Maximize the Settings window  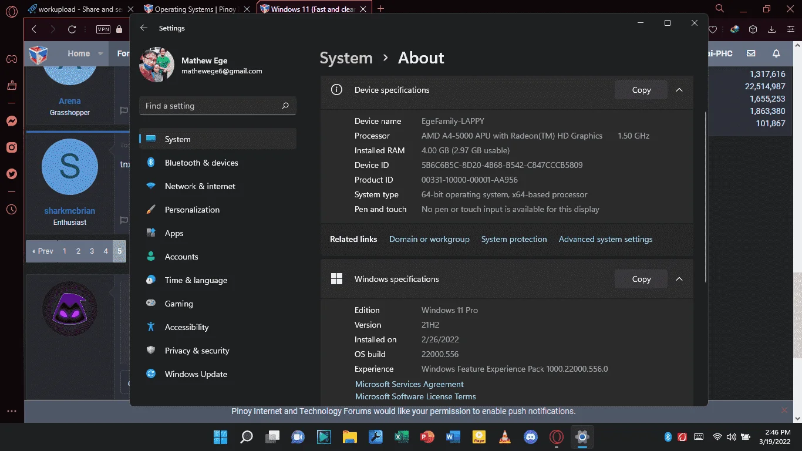(667, 23)
